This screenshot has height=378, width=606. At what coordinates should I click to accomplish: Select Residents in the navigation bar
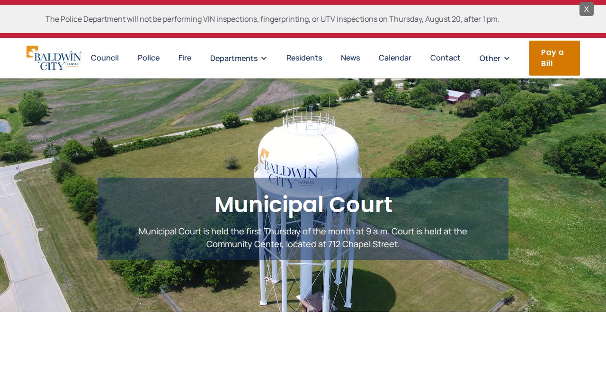pos(304,58)
